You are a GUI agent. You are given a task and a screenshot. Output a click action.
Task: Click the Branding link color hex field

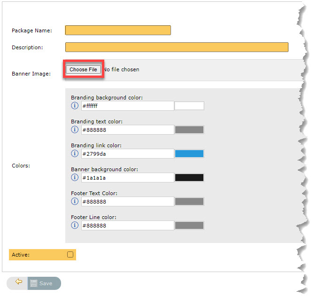(x=127, y=154)
